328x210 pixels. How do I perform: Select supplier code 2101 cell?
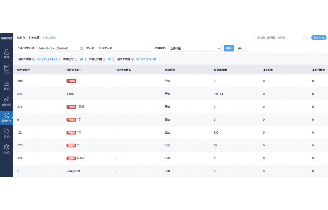[20, 81]
